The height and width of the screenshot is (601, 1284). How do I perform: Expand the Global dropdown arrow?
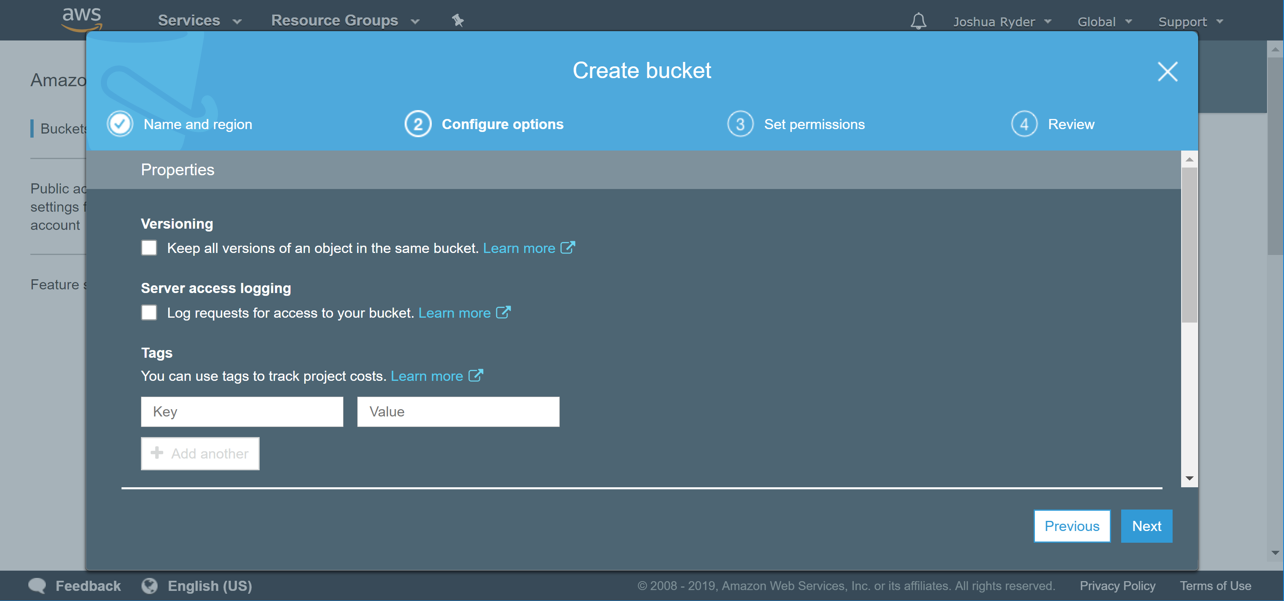(1128, 21)
